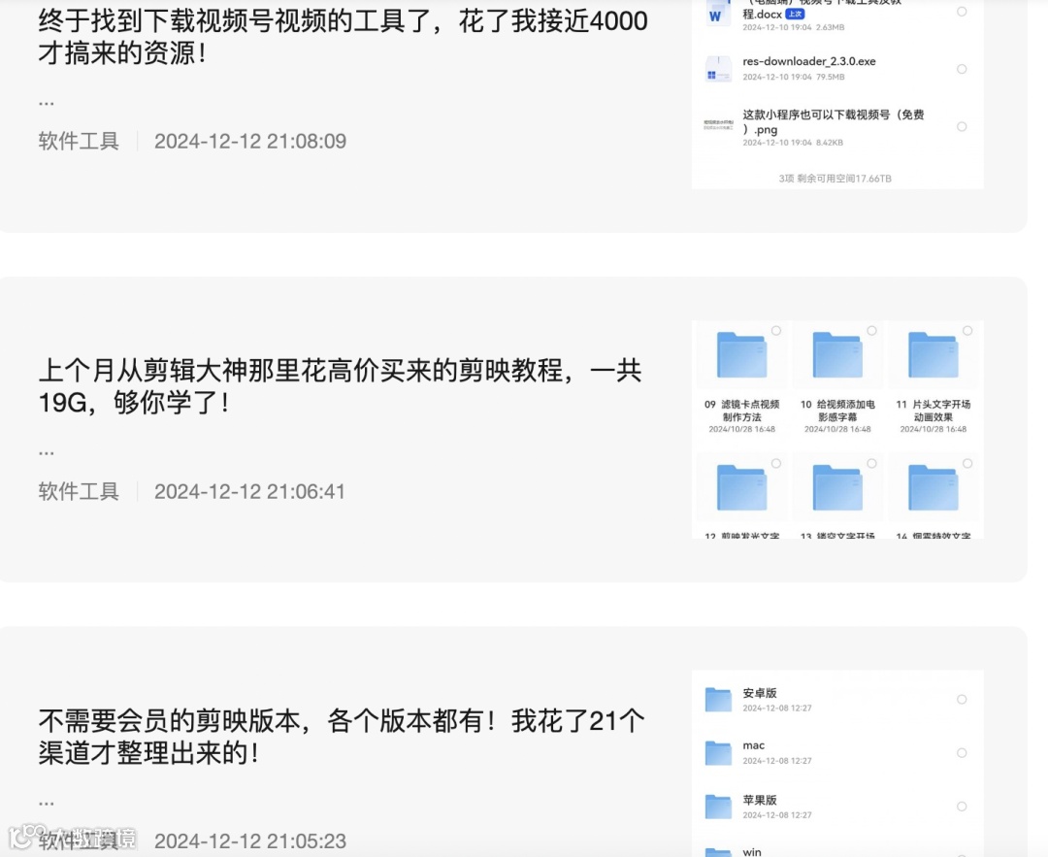Click size 79.5MB of res-downloader file
Viewport: 1048px width, 857px height.
pos(830,77)
